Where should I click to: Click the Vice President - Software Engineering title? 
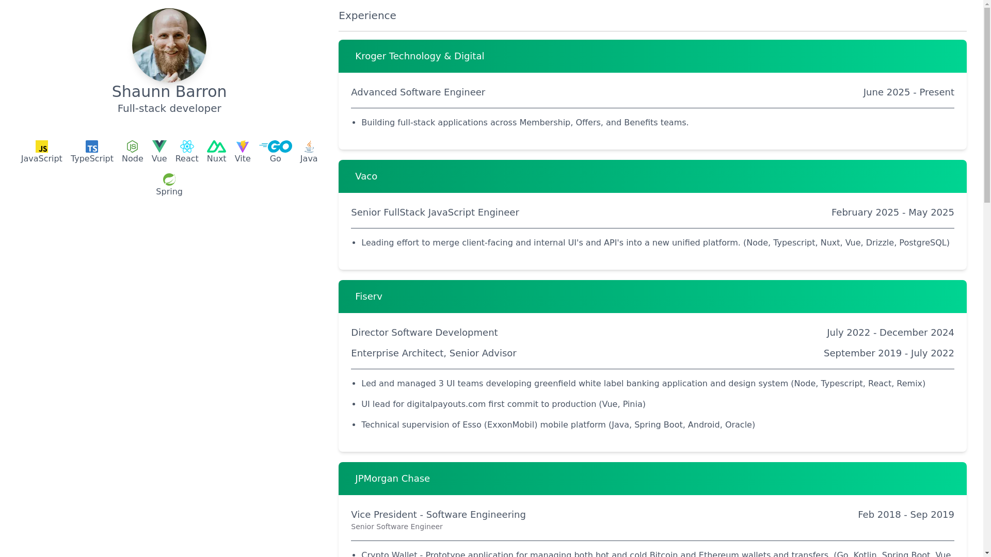point(438,515)
